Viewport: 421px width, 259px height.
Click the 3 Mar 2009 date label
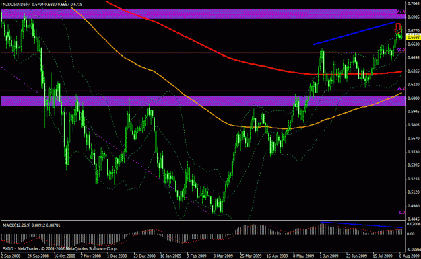pos(224,256)
